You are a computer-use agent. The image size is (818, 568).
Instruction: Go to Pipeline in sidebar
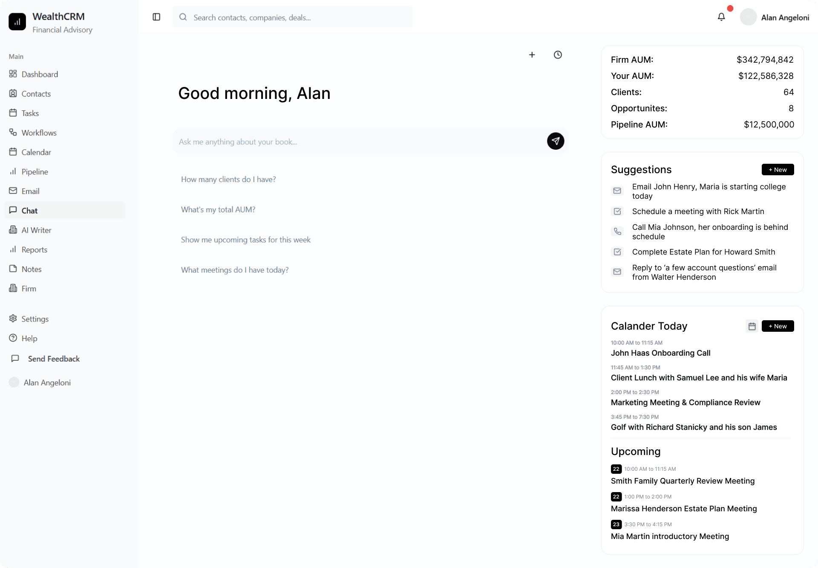(35, 172)
